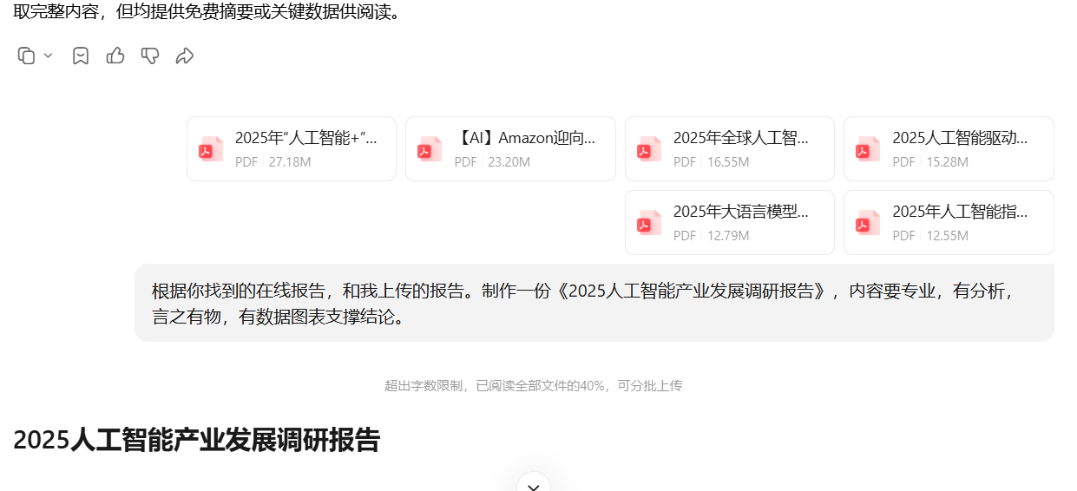Give the response a thumbs down

pyautogui.click(x=150, y=56)
